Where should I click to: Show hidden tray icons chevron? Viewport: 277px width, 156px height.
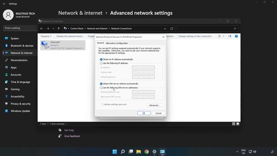(237, 152)
